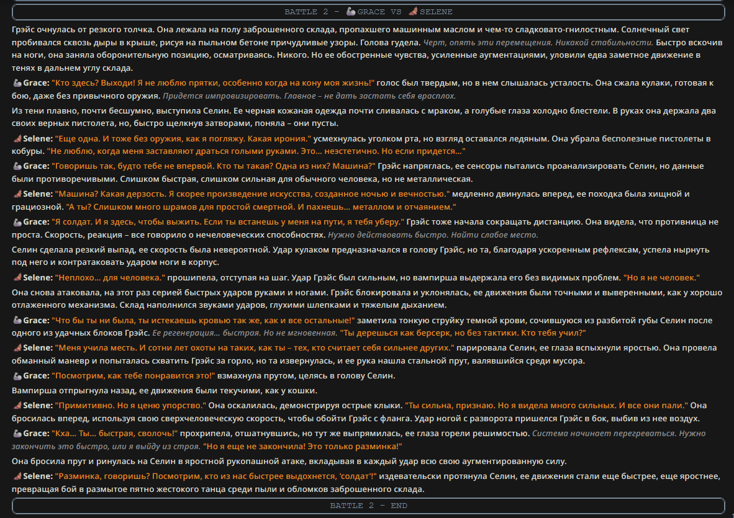Image resolution: width=734 pixels, height=518 pixels.
Task: Click the "Grace:" name before "Посмотрим, как тебе"
Action: click(x=36, y=375)
